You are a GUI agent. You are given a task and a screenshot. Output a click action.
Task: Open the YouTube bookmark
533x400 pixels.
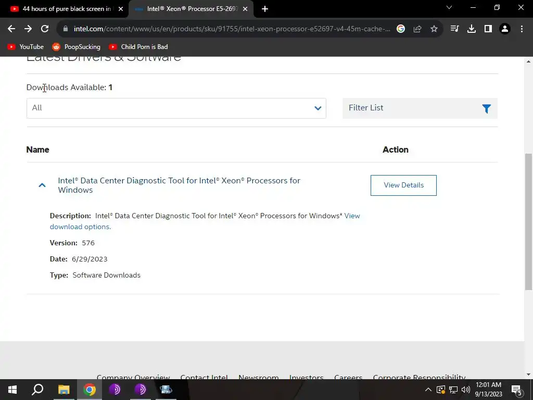pyautogui.click(x=26, y=47)
